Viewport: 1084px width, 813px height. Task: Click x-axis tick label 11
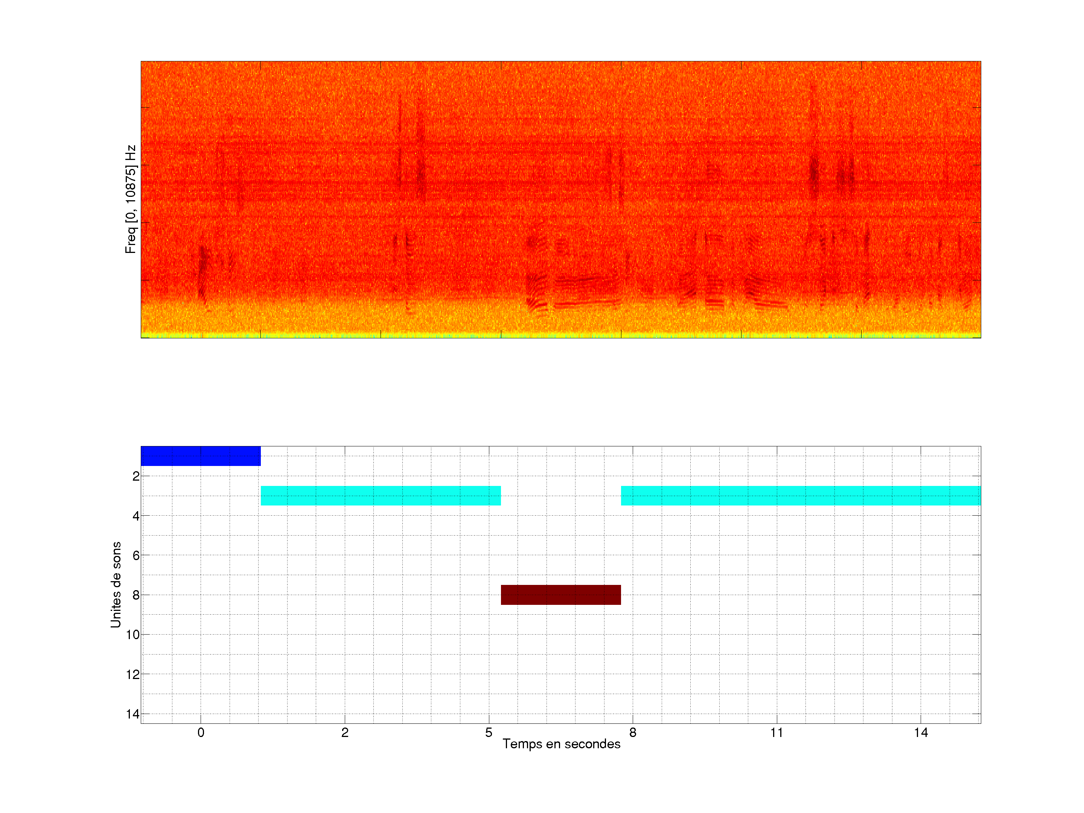776,732
